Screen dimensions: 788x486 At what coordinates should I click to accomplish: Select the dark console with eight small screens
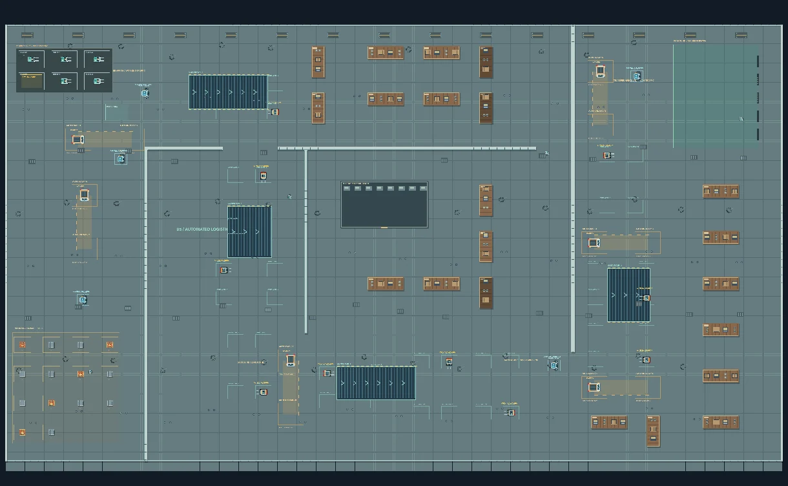click(x=384, y=204)
